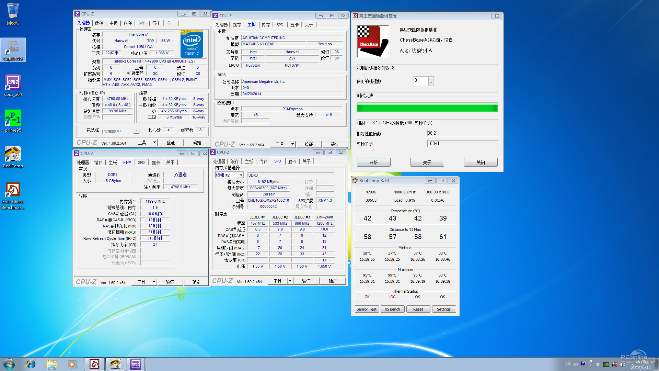The height and width of the screenshot is (371, 659).
Task: Expand tools dropdown arrow in CPU window
Action: tap(154, 142)
